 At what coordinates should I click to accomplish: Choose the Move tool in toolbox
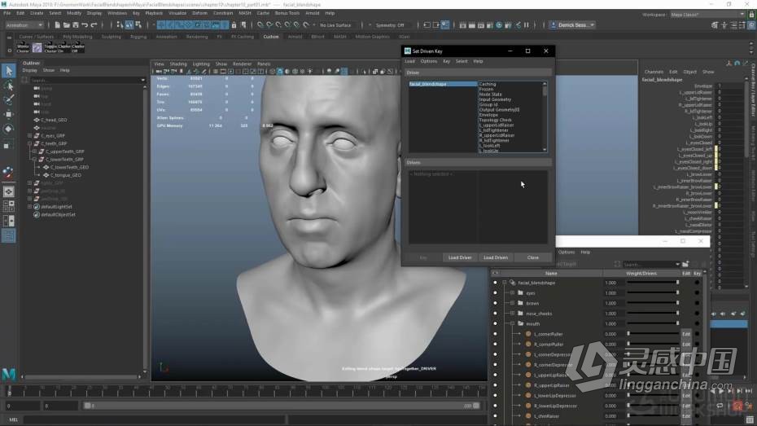click(x=9, y=114)
